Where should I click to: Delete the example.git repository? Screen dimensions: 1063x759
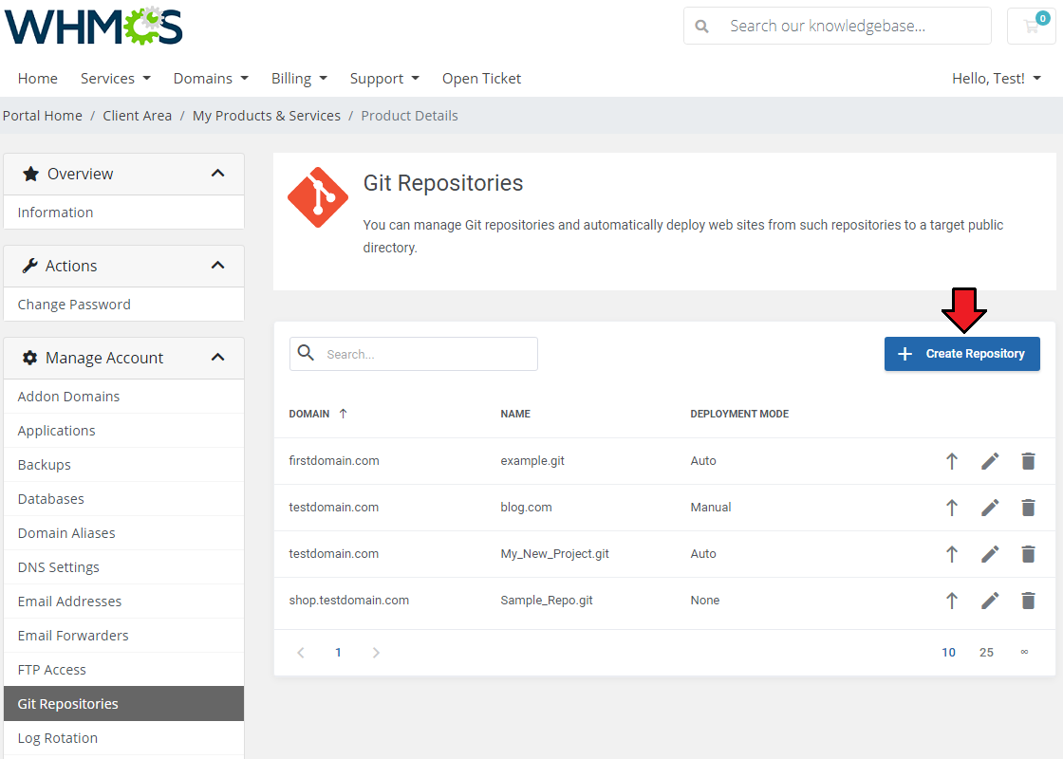tap(1029, 461)
